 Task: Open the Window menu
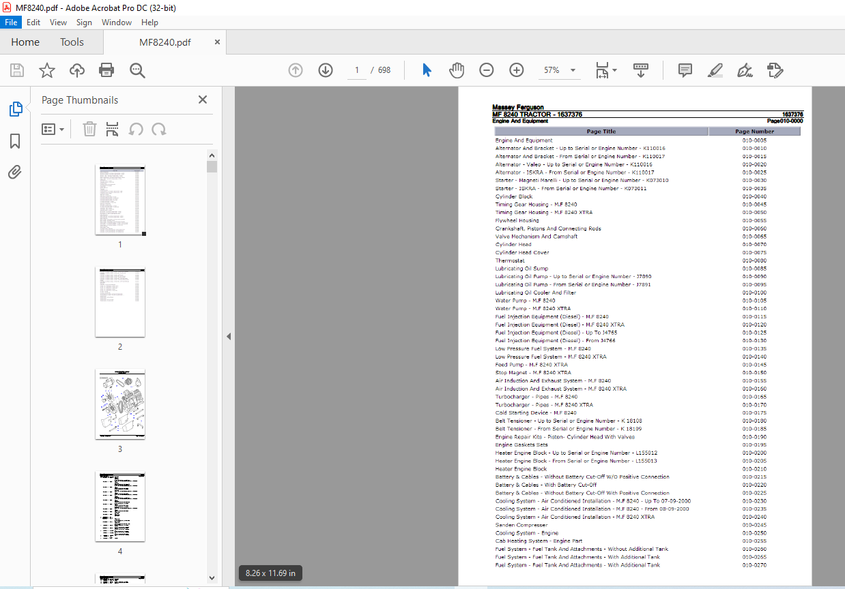tap(117, 22)
